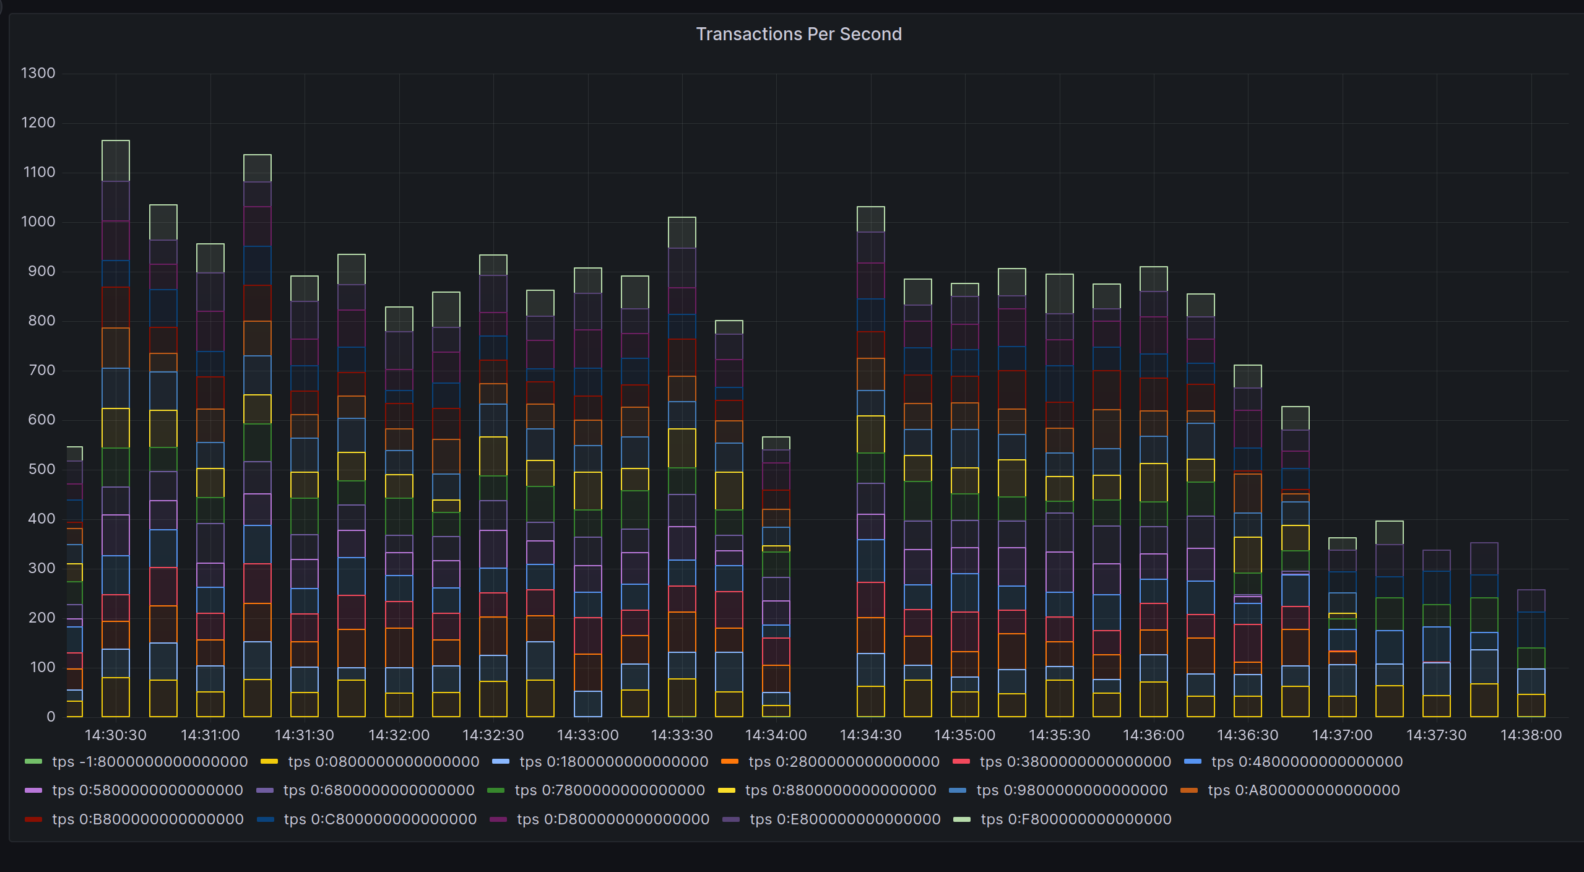Toggle series tps 0:0800000000000000 legend label
This screenshot has height=872, width=1584.
pos(383,762)
